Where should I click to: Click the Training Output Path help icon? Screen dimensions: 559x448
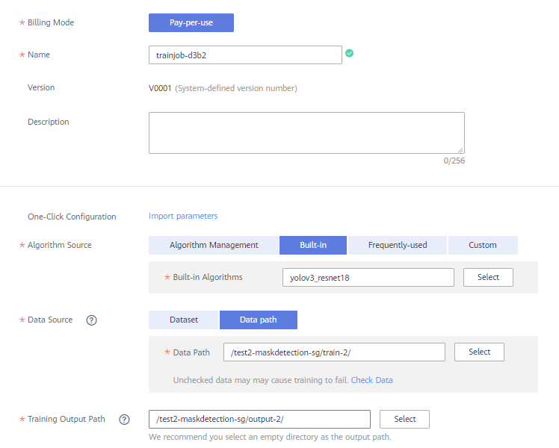[x=124, y=420]
